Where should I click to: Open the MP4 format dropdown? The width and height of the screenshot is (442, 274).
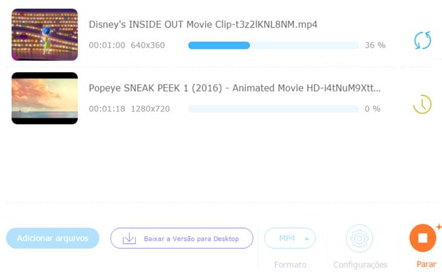290,238
